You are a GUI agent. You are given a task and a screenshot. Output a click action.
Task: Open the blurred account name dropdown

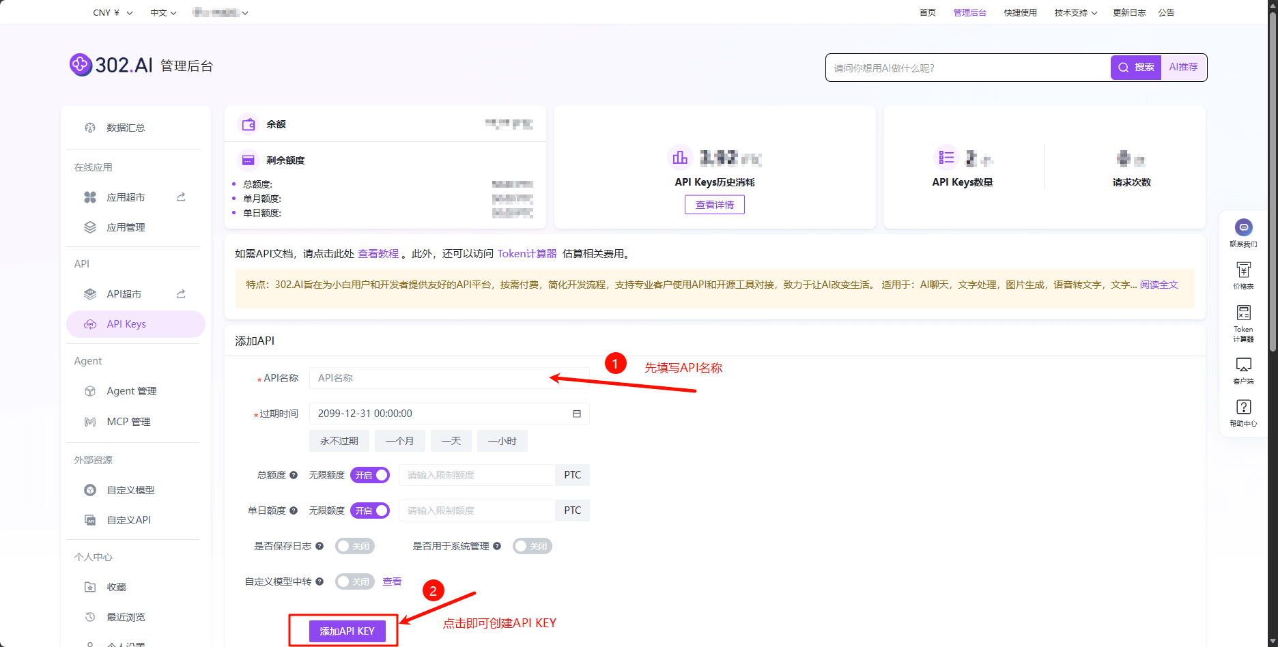coord(220,12)
